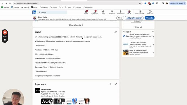The width and height of the screenshot is (187, 105).
Task: Open the LinkedIn bookmarks folder
Action: coord(44,7)
